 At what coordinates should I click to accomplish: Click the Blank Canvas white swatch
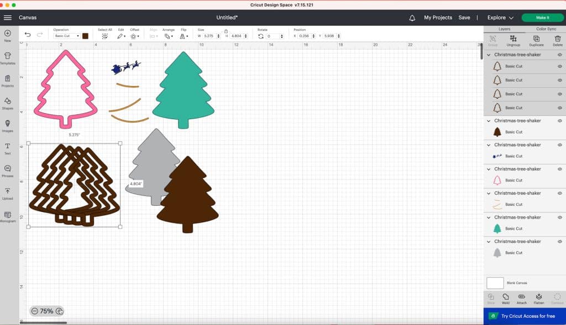495,283
